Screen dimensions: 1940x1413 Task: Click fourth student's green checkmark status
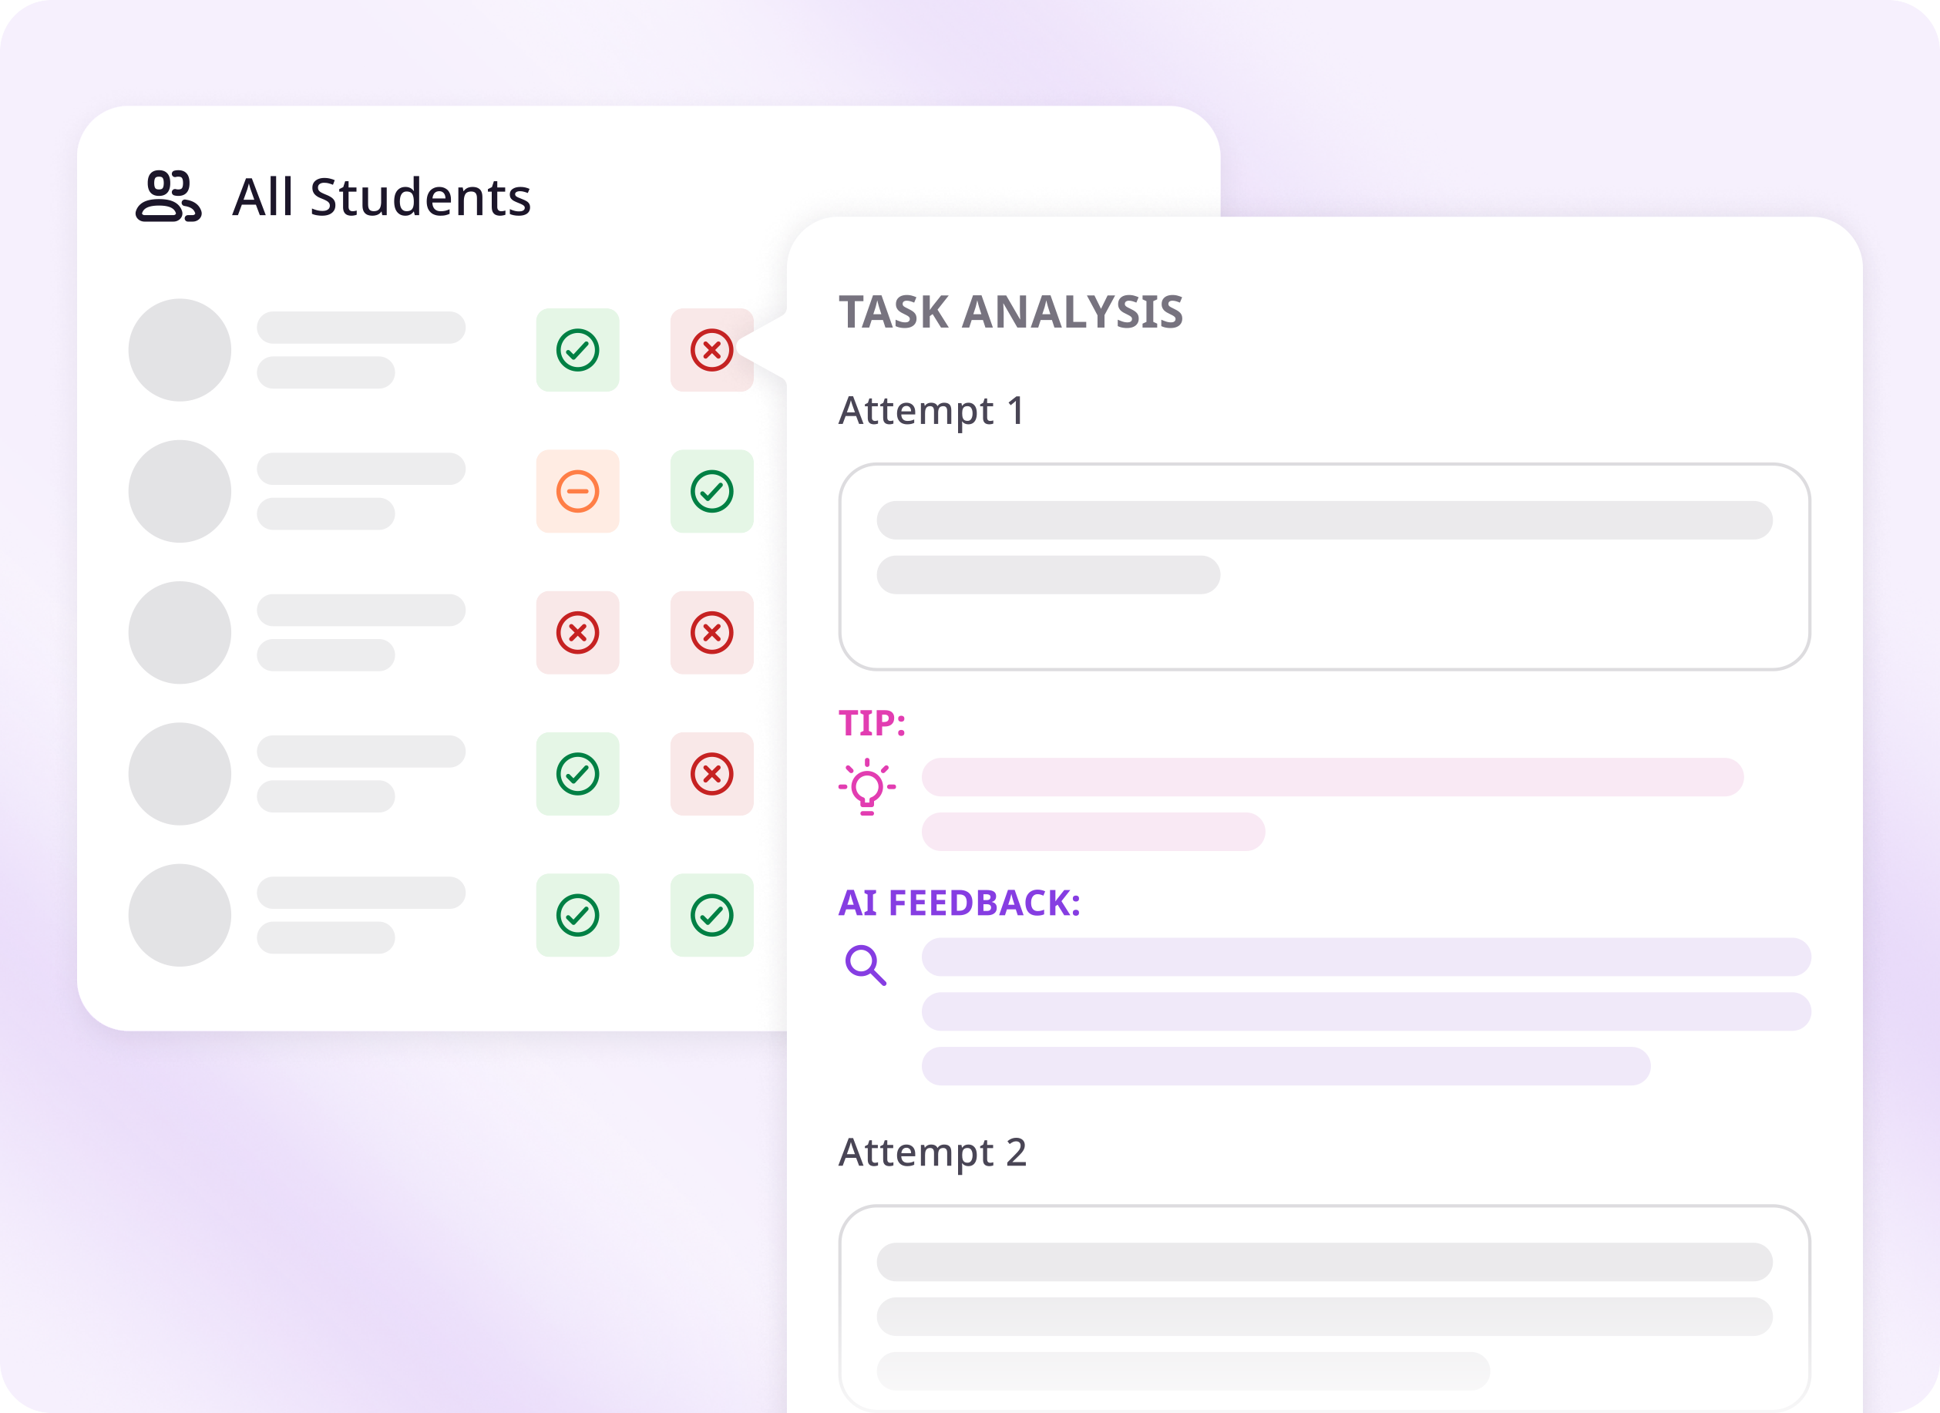click(x=577, y=773)
